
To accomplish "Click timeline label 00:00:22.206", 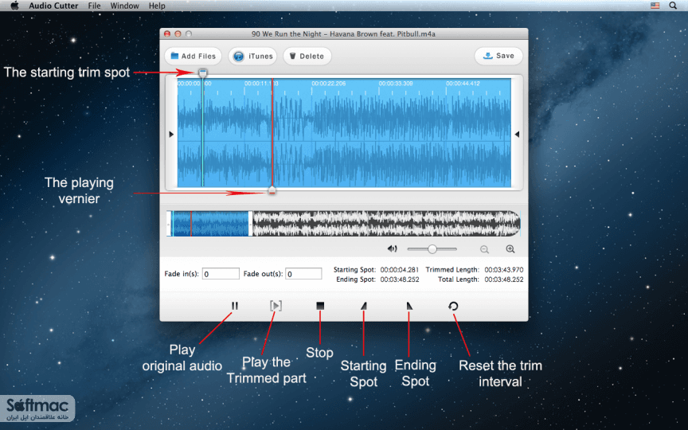I will [x=329, y=84].
